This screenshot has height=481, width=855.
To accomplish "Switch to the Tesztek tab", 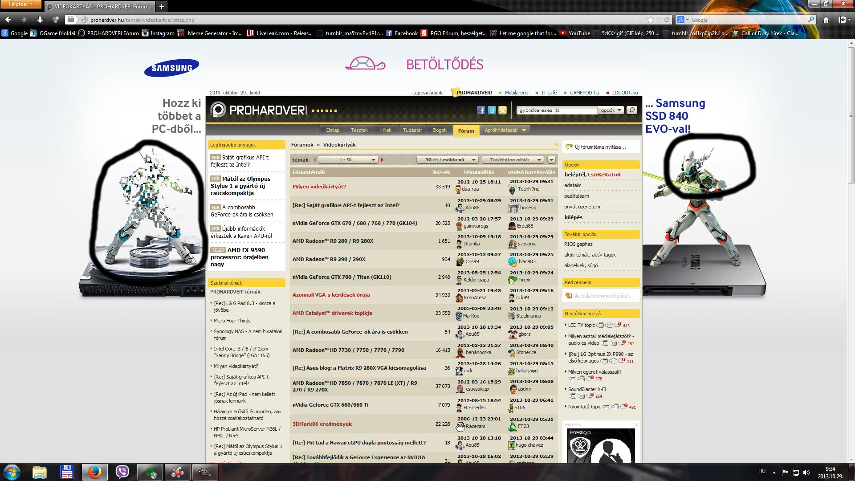I will 359,130.
